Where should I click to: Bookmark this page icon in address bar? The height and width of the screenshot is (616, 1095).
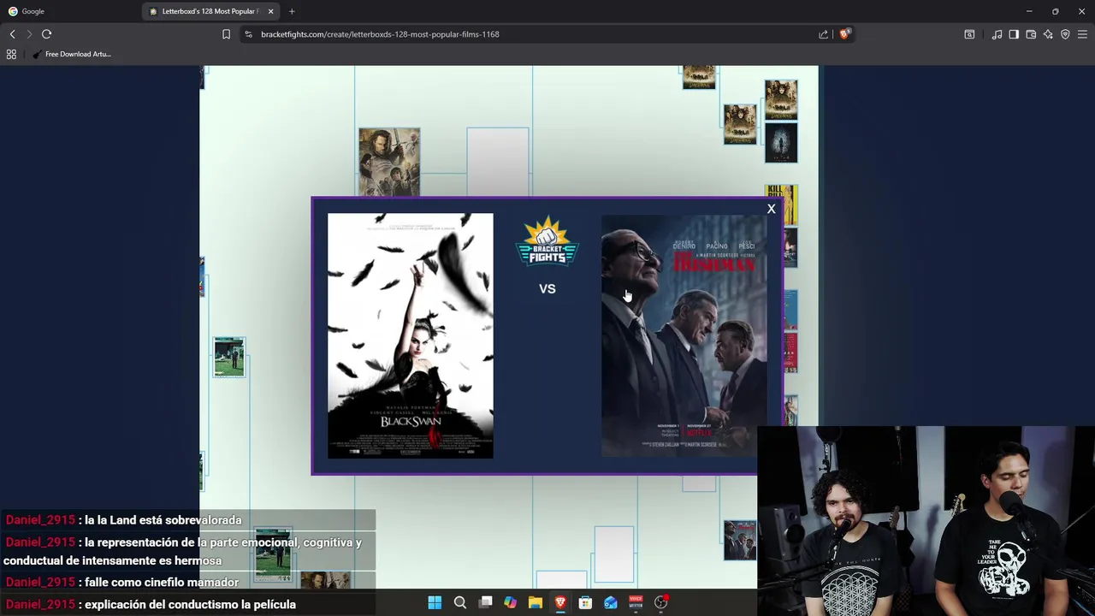(226, 34)
